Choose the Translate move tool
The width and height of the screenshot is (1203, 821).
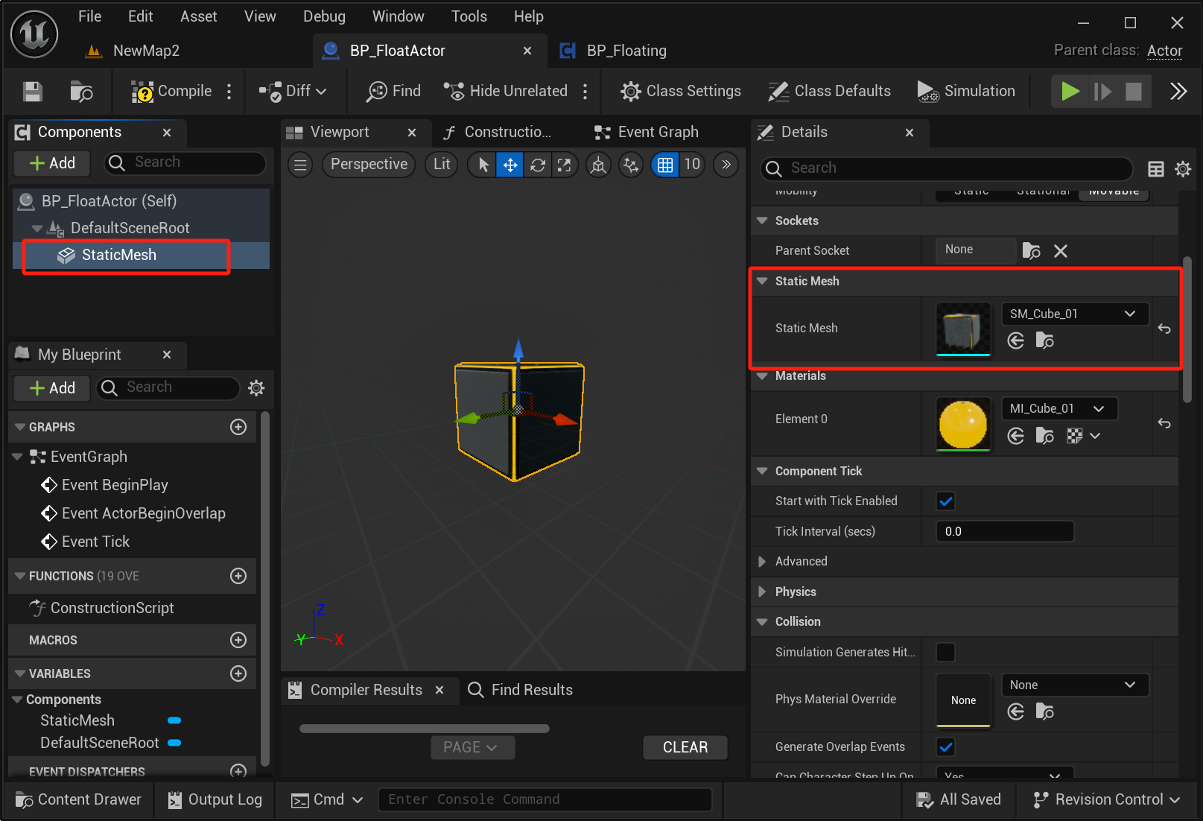pyautogui.click(x=510, y=165)
